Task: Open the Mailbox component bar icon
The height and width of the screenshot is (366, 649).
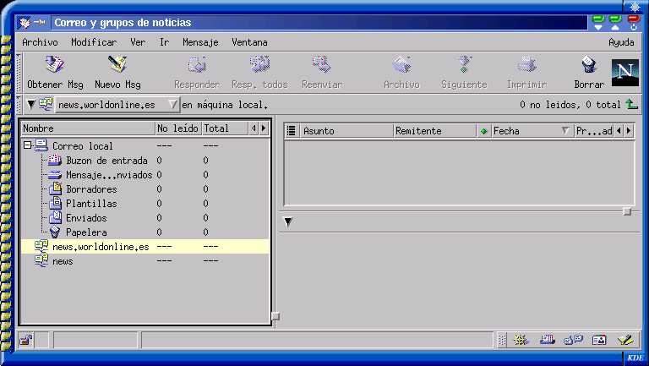Action: pyautogui.click(x=548, y=341)
